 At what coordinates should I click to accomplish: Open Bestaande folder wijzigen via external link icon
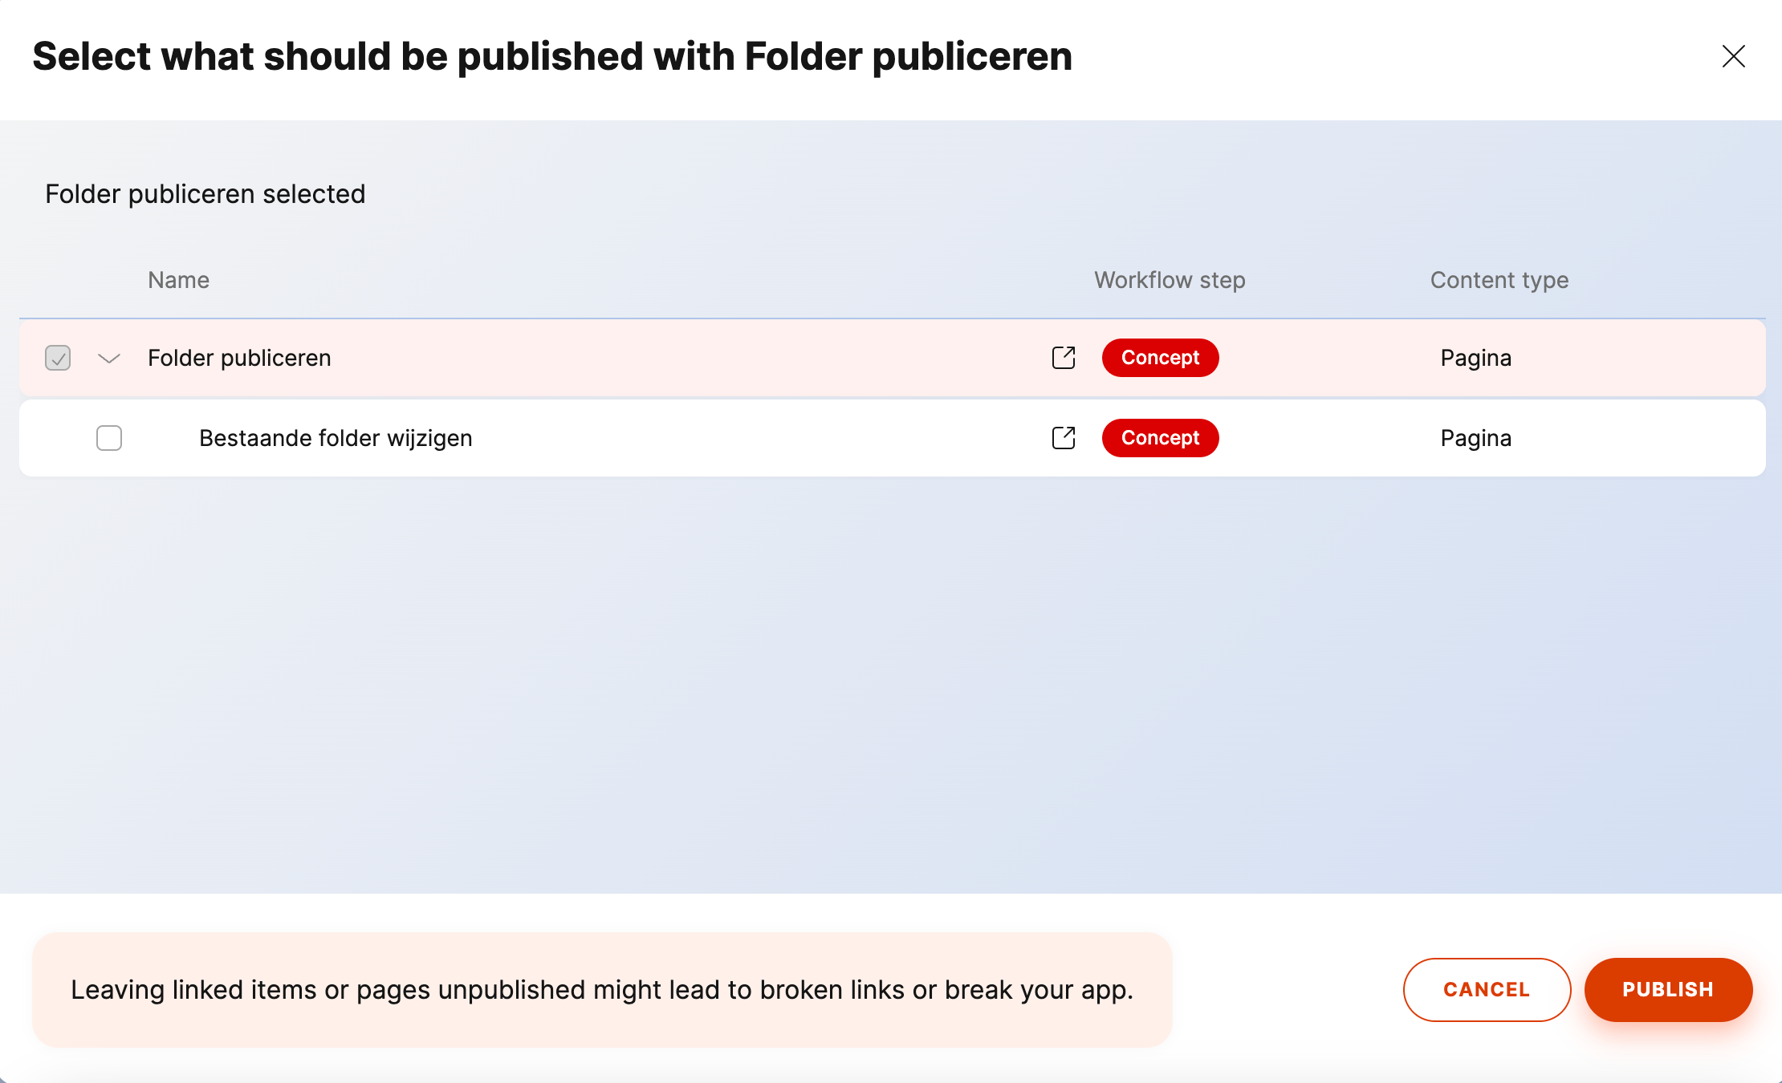click(x=1064, y=438)
